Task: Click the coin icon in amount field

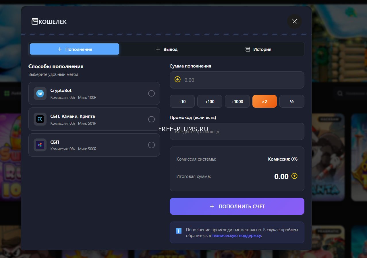Action: tap(177, 80)
